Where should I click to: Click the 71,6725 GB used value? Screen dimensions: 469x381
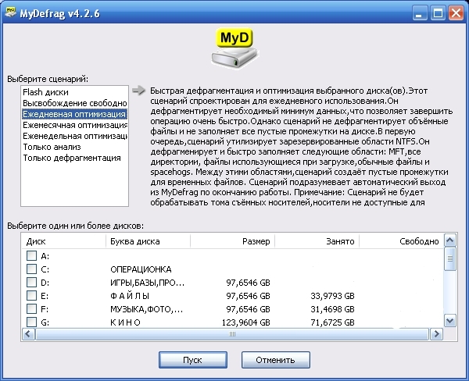332,322
